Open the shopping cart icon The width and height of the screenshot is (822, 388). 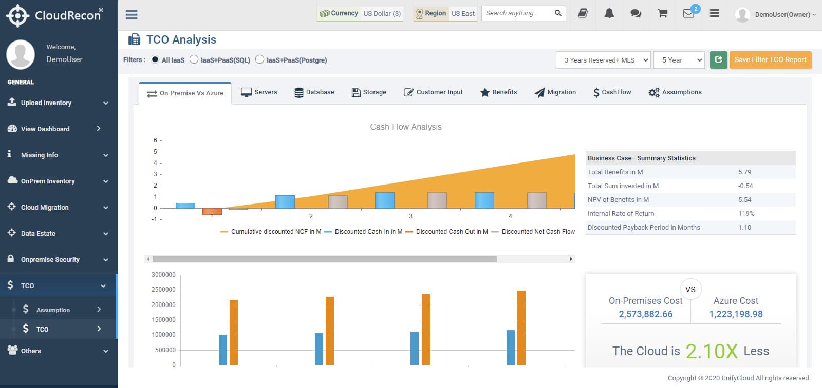coord(663,13)
